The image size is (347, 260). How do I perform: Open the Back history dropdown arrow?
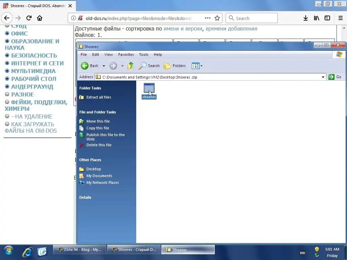104,66
